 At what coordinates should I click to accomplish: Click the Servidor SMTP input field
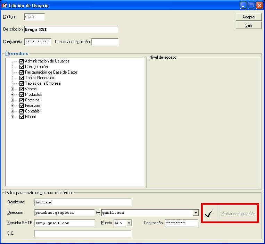click(64, 223)
